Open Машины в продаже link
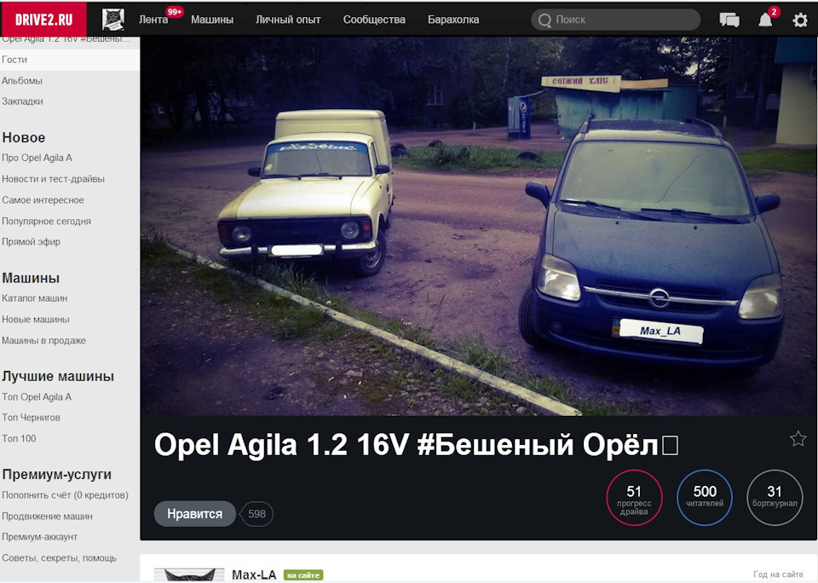Image resolution: width=818 pixels, height=583 pixels. coord(43,340)
